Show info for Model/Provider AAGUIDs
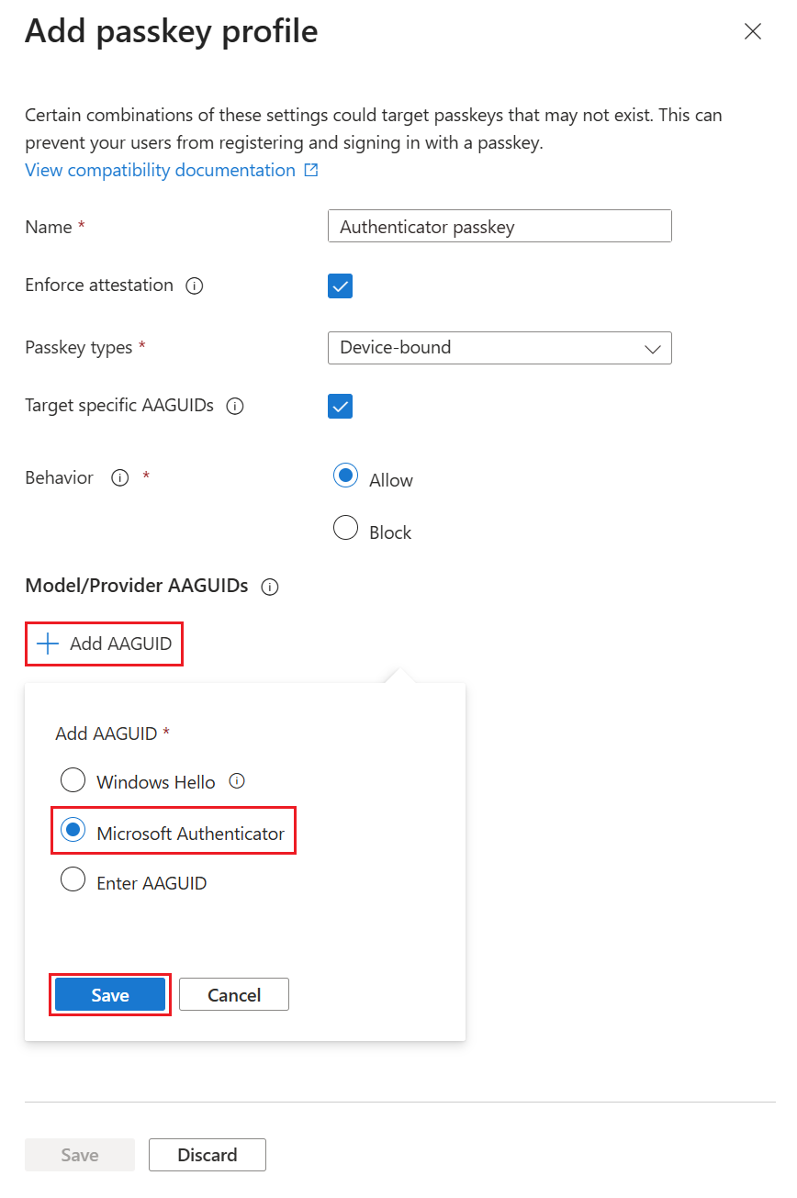The image size is (797, 1198). tap(270, 587)
